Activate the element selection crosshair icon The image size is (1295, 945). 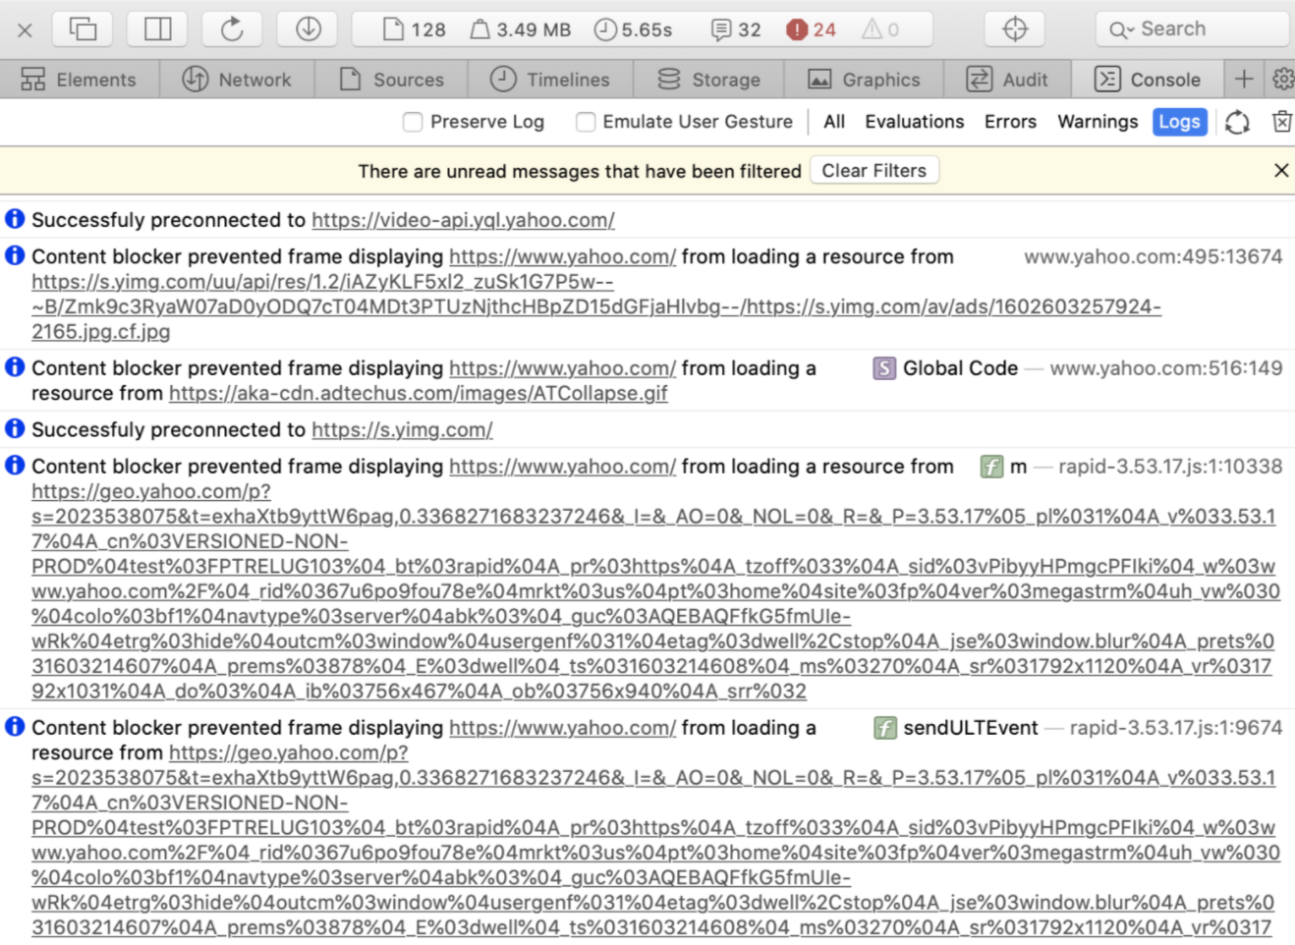coord(1015,29)
